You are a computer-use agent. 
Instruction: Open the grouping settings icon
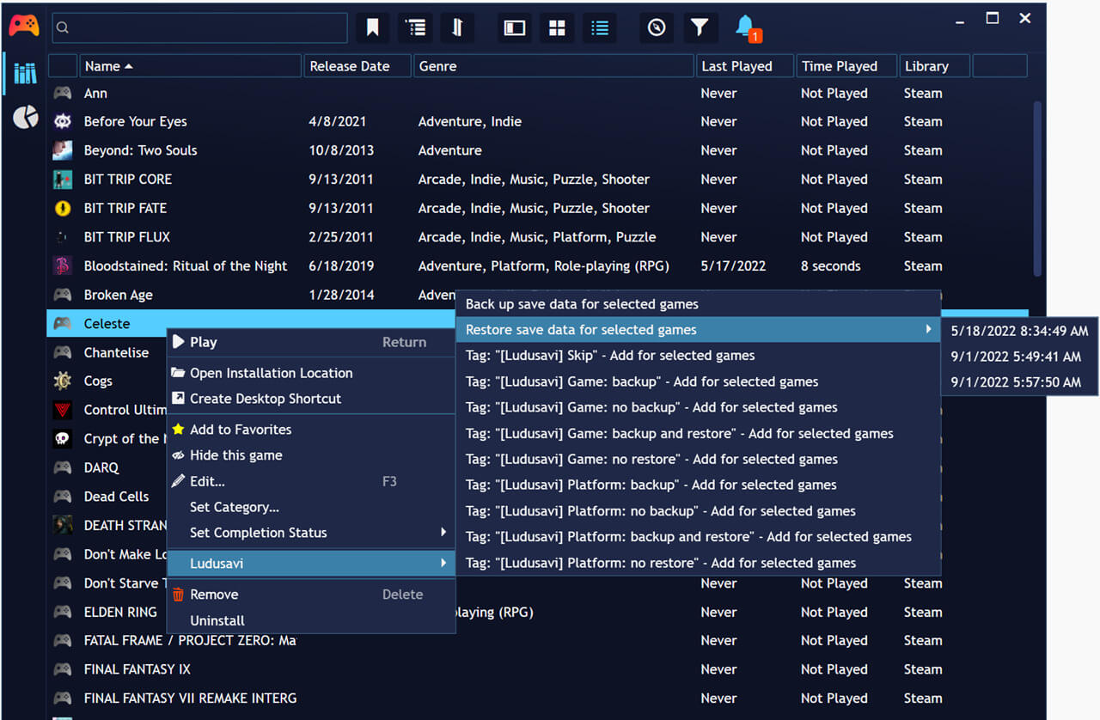click(415, 27)
